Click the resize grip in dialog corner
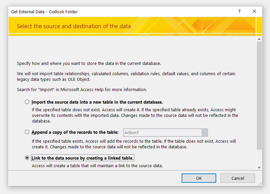 click(260, 184)
